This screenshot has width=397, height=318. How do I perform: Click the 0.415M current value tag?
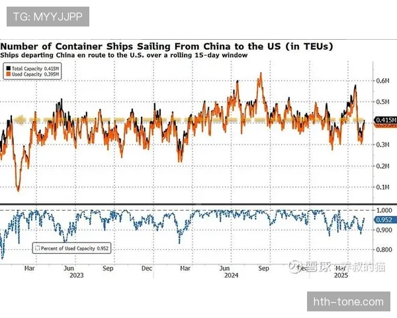(385, 120)
